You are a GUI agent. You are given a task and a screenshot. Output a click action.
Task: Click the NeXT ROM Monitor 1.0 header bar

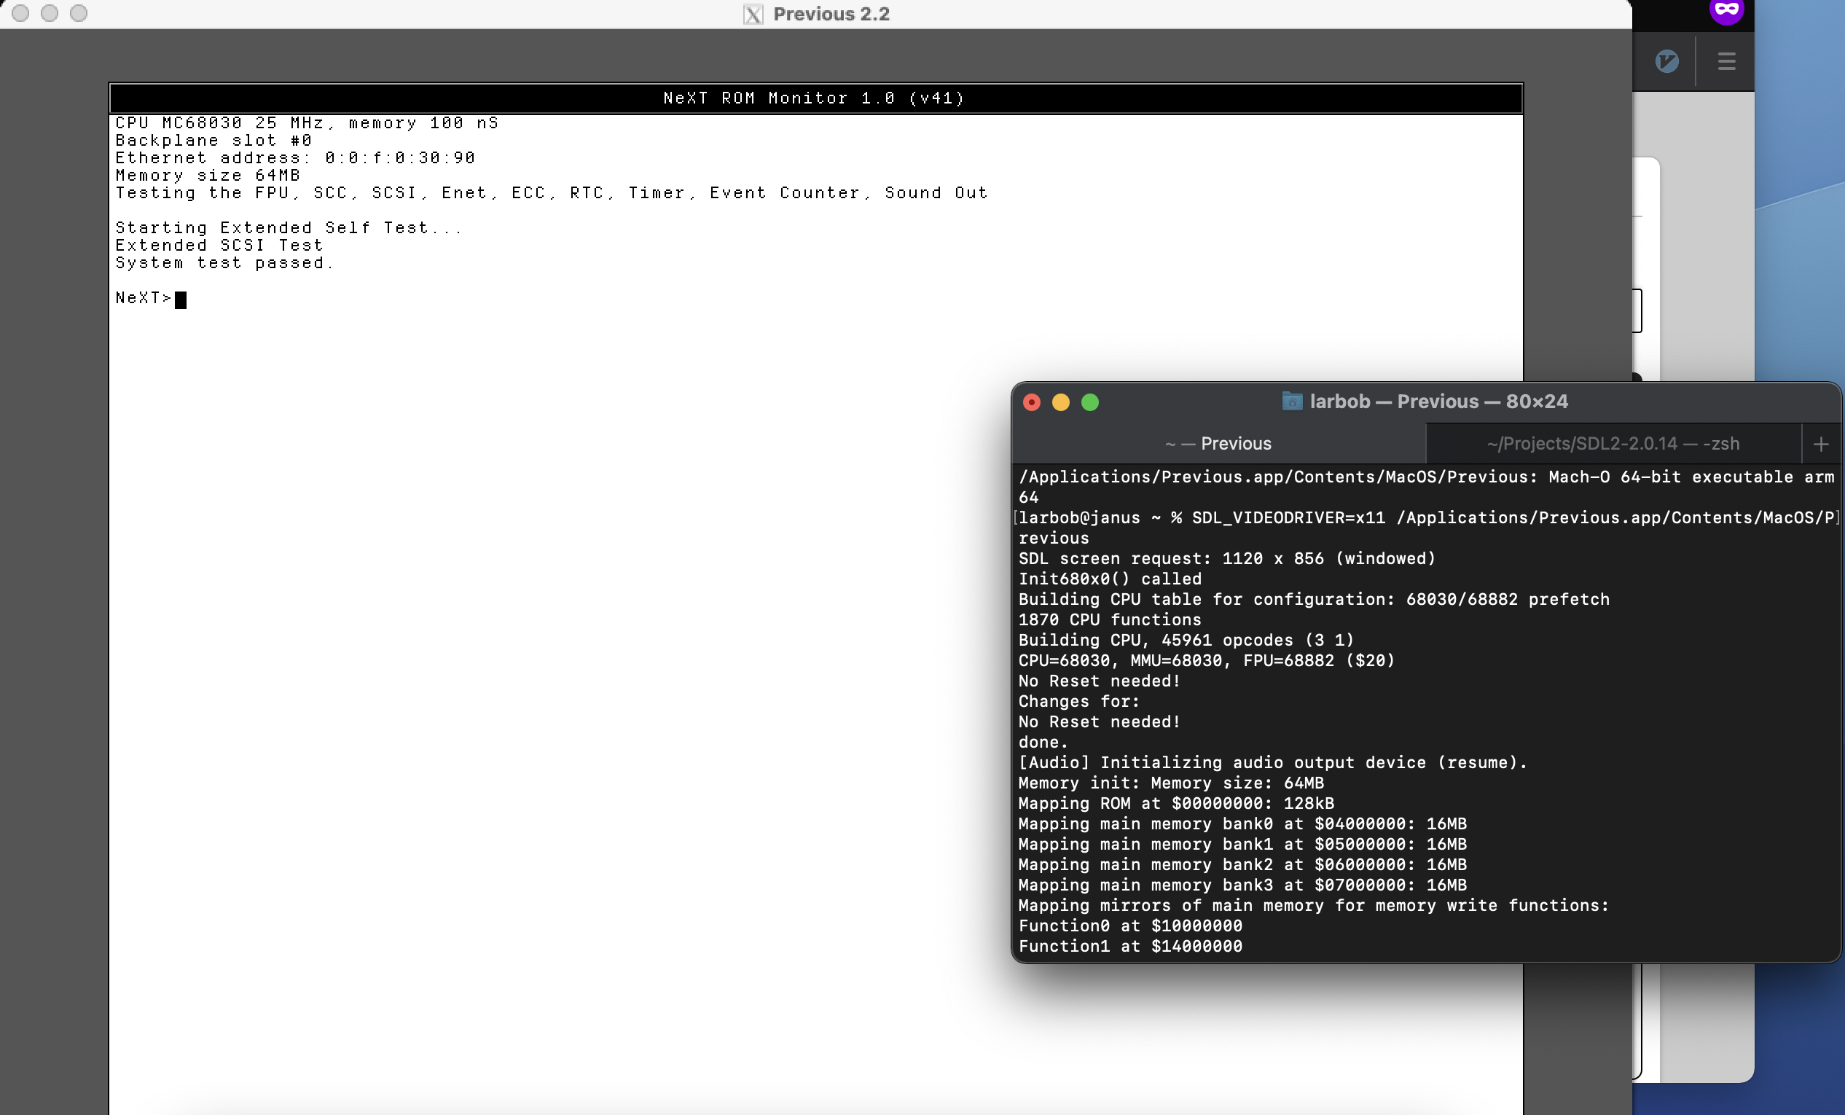point(815,98)
